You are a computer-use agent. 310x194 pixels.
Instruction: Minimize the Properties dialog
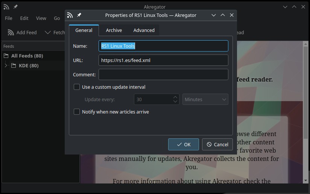pos(214,15)
